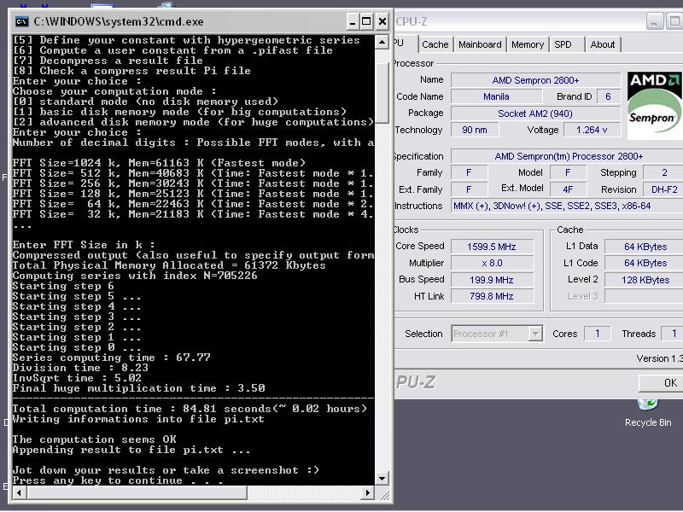Click the cmd horizontal scrollbar thumb
This screenshot has width=683, height=512.
(x=137, y=493)
